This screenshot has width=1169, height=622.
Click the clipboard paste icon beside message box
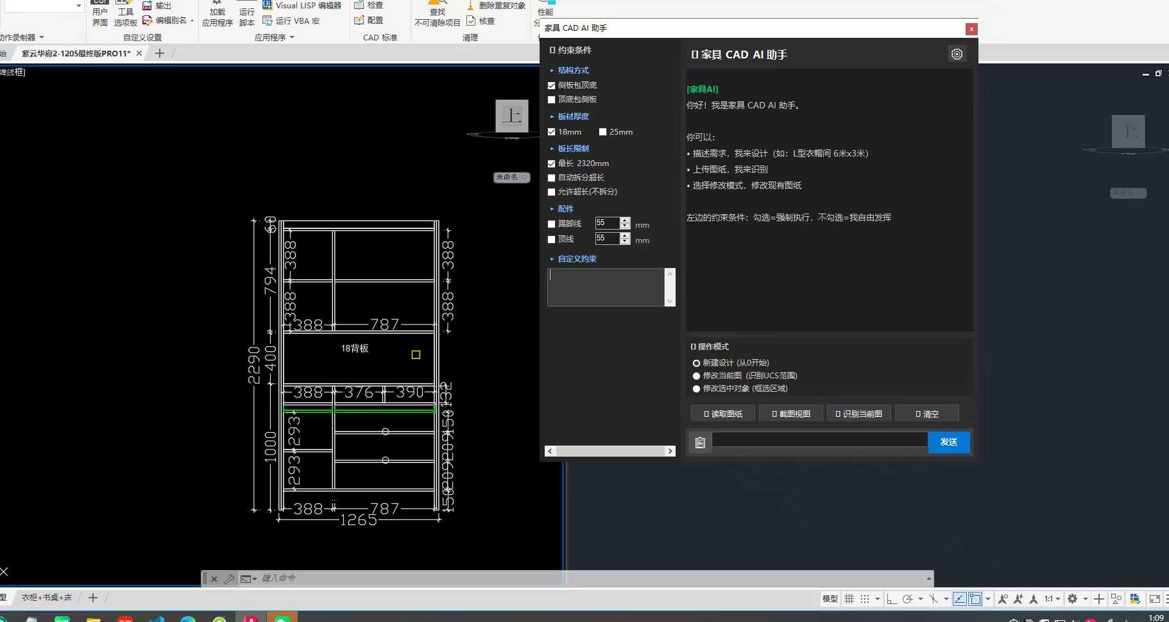click(700, 442)
